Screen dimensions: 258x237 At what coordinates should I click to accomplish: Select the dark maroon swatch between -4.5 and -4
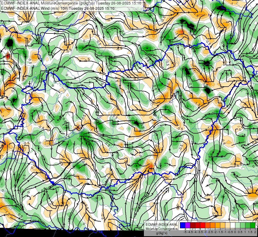click(x=193, y=225)
